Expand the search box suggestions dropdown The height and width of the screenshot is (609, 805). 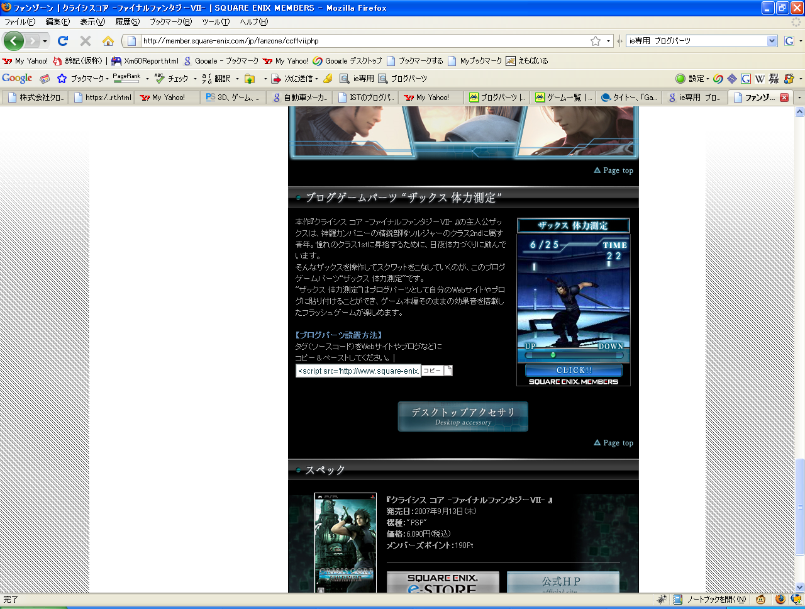772,41
